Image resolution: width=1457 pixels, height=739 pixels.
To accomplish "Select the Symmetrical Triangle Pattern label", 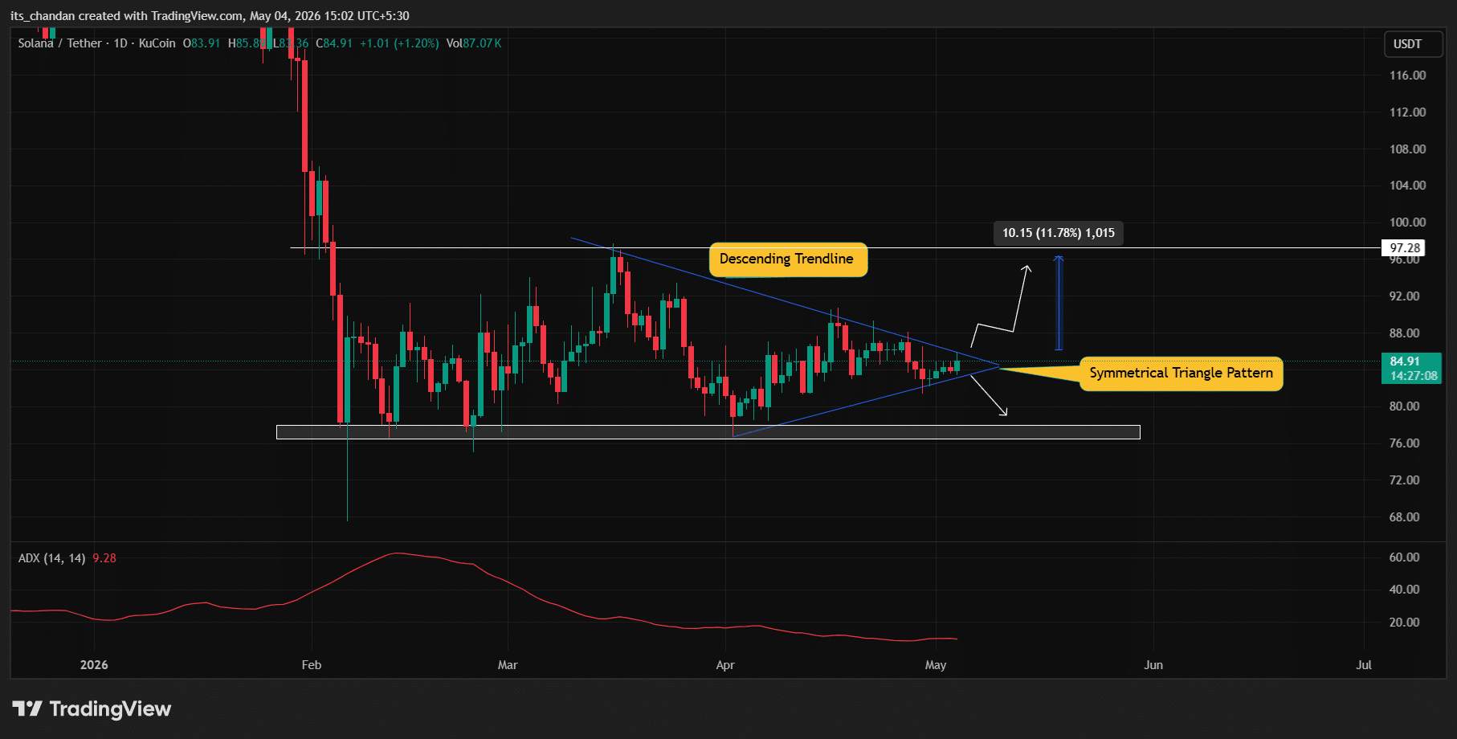I will [1181, 374].
